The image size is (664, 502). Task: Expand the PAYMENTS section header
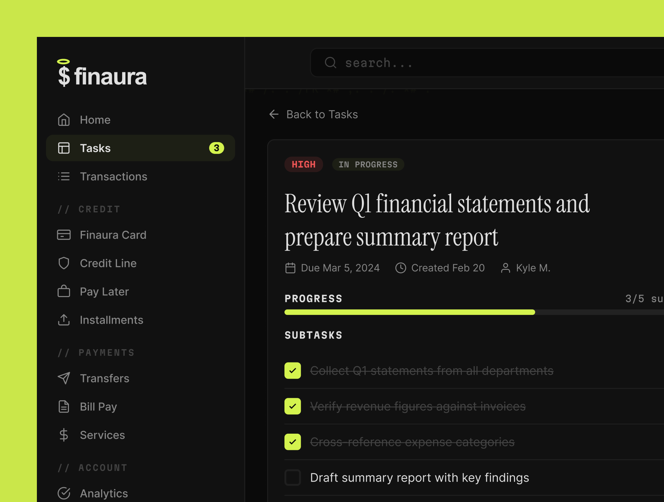(x=96, y=352)
